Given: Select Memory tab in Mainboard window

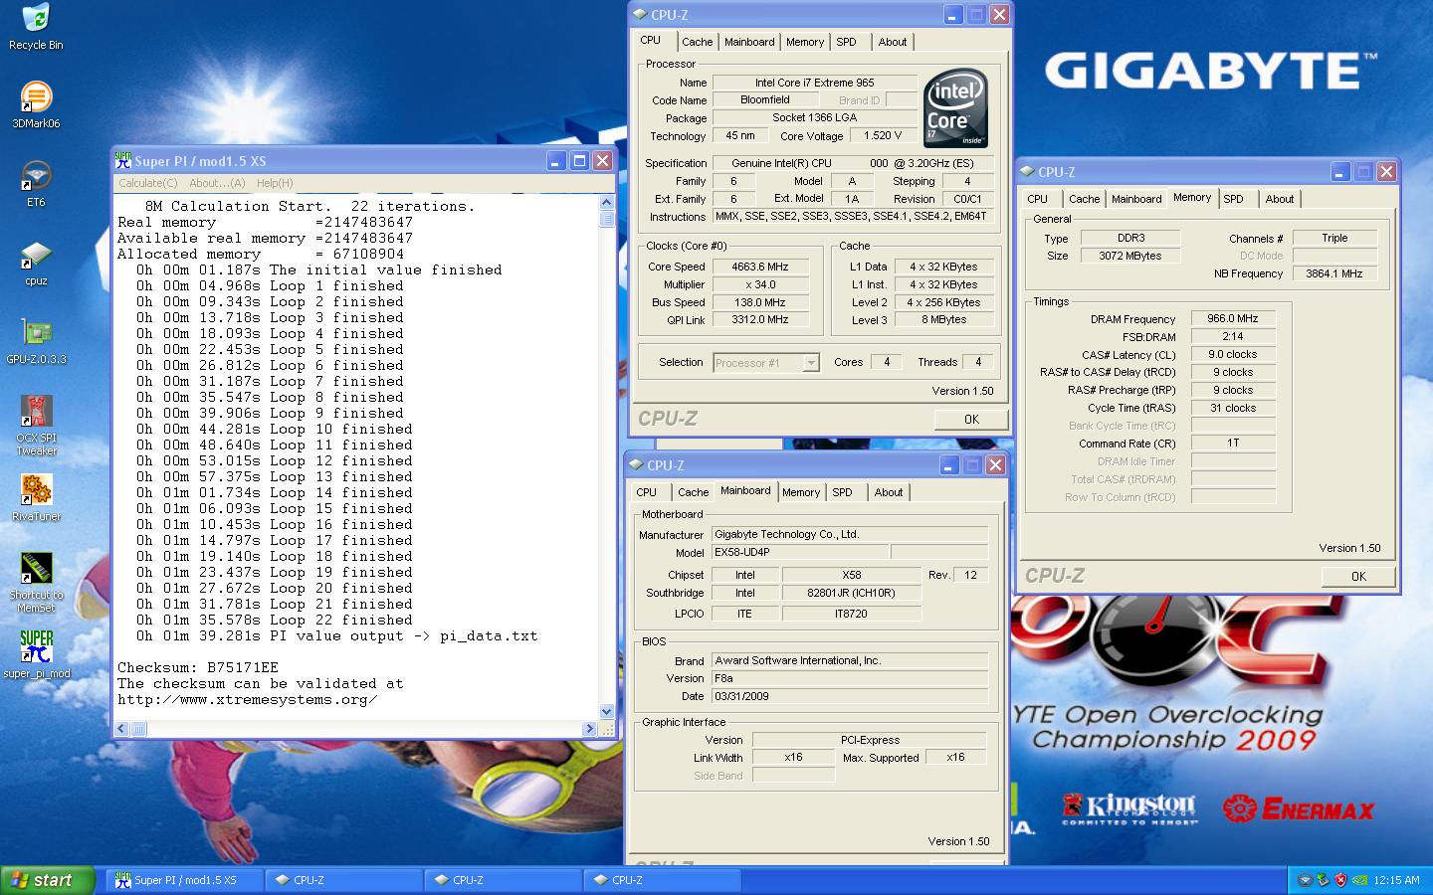Looking at the screenshot, I should click(x=801, y=492).
